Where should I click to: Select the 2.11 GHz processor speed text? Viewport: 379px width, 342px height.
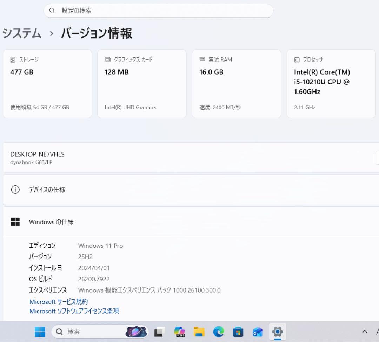point(305,108)
